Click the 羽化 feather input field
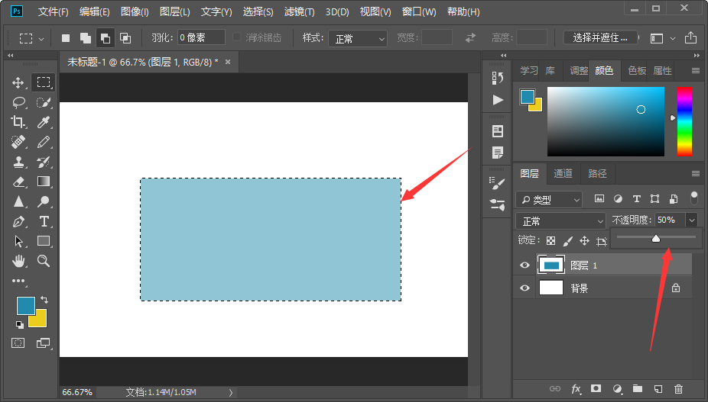 (x=201, y=37)
